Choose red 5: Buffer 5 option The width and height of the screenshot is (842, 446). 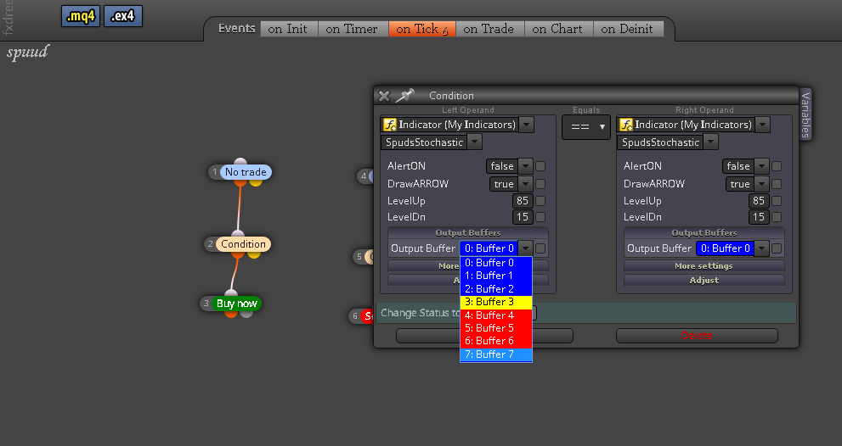[496, 328]
